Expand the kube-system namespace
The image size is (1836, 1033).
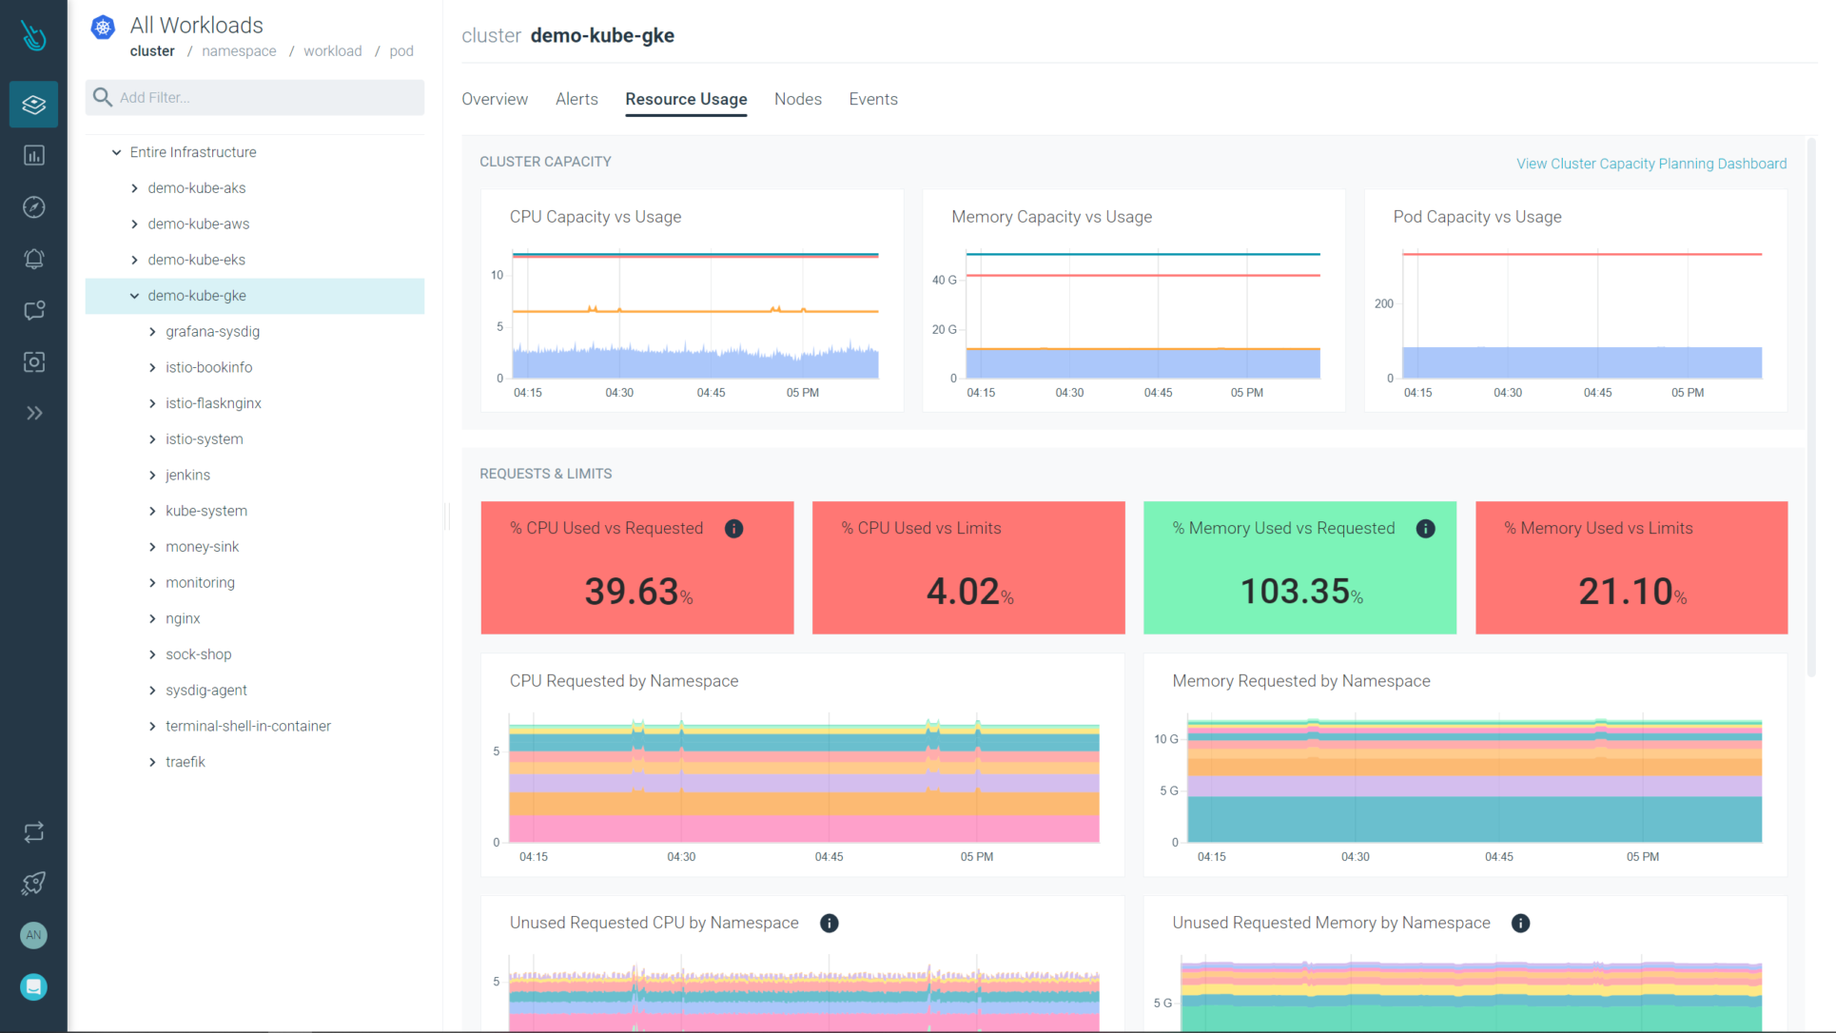pyautogui.click(x=153, y=511)
